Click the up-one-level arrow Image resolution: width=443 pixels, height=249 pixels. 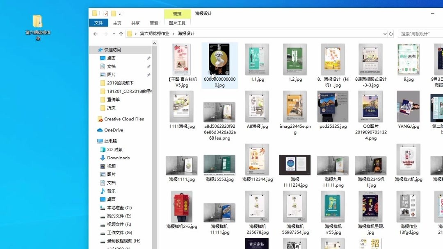coord(121,33)
